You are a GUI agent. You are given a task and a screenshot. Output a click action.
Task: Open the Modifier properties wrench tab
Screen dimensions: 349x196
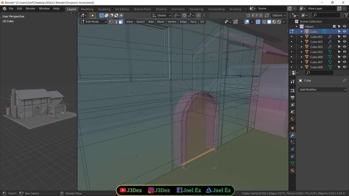tap(292, 135)
